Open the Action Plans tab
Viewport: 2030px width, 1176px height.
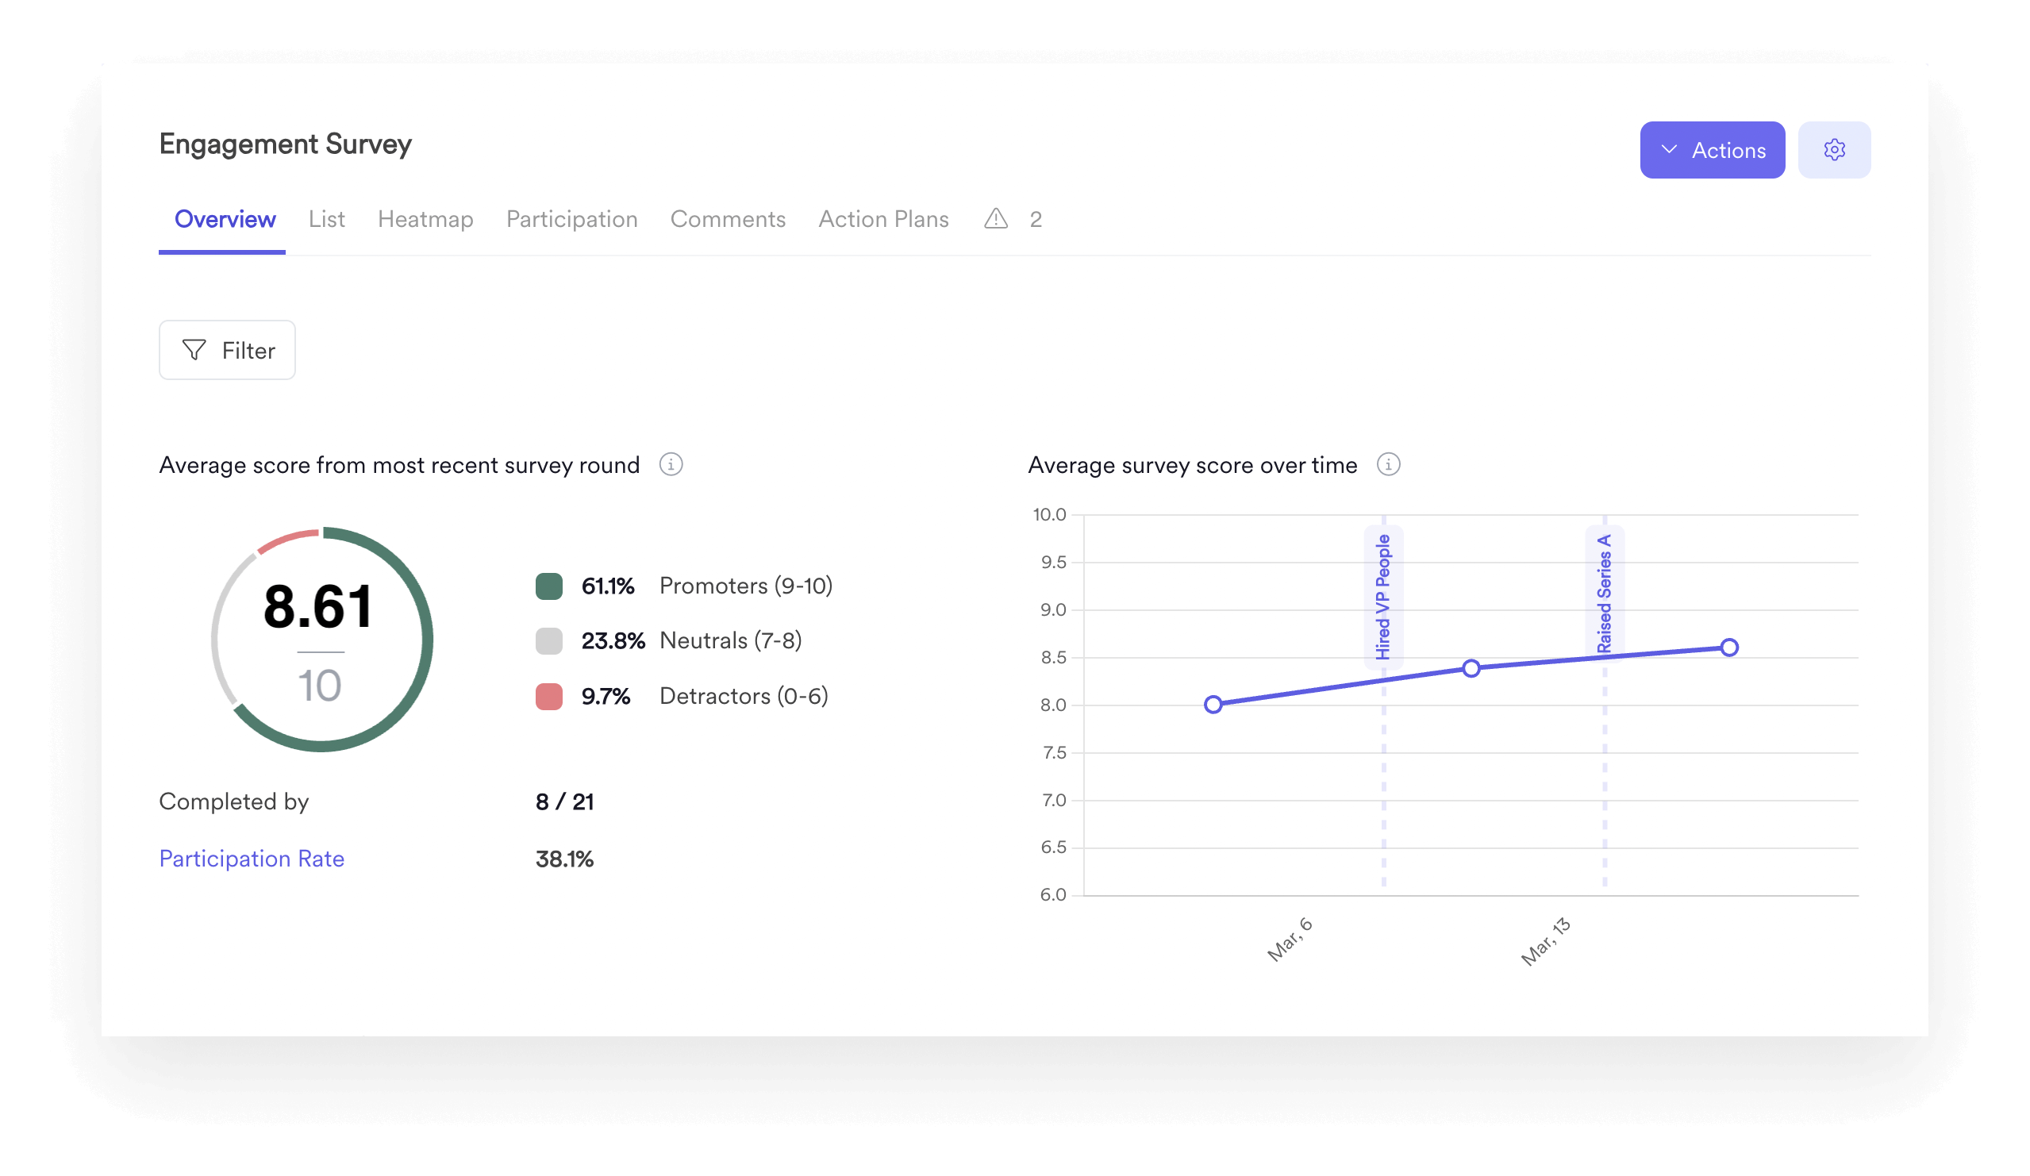(883, 218)
